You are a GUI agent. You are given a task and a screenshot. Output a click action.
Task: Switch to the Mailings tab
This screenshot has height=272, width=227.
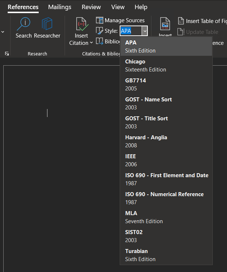pos(59,7)
